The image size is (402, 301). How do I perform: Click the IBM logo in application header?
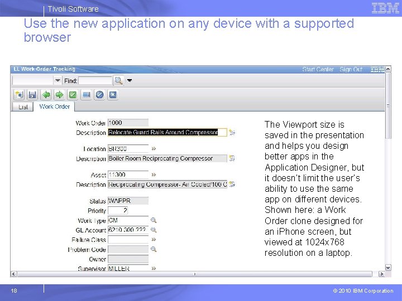377,69
